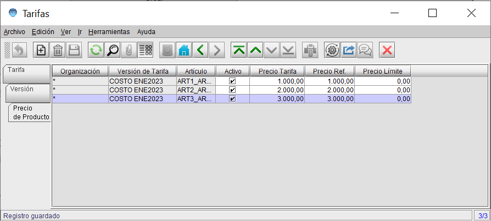Click the Registro guardado status message
The width and height of the screenshot is (491, 221).
coord(31,216)
